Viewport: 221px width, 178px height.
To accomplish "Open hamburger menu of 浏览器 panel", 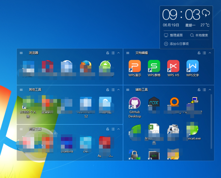I will [21, 53].
